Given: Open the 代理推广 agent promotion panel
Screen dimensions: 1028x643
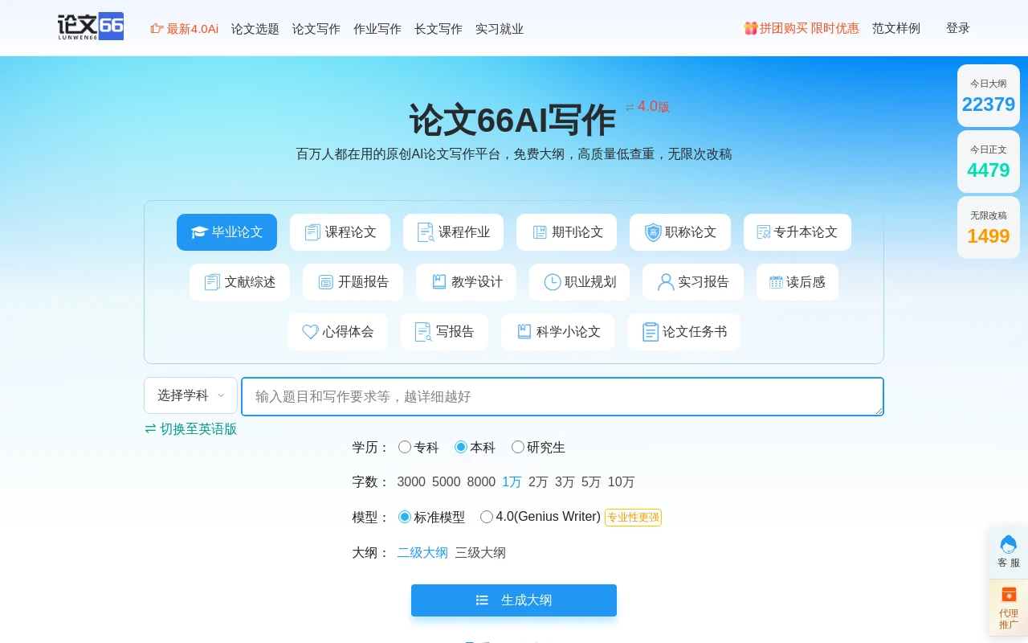Looking at the screenshot, I should pyautogui.click(x=1009, y=608).
